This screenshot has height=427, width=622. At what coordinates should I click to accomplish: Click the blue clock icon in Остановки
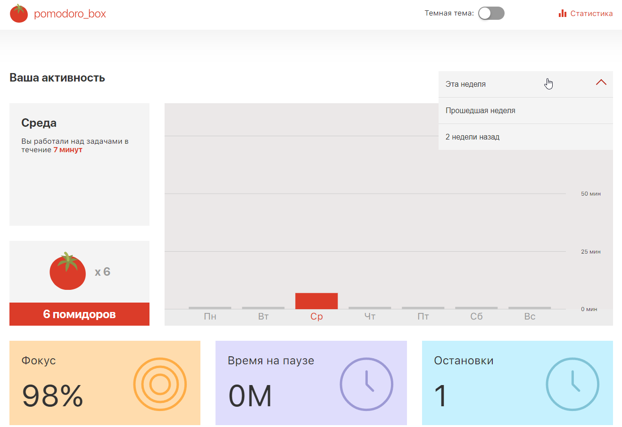(x=572, y=384)
